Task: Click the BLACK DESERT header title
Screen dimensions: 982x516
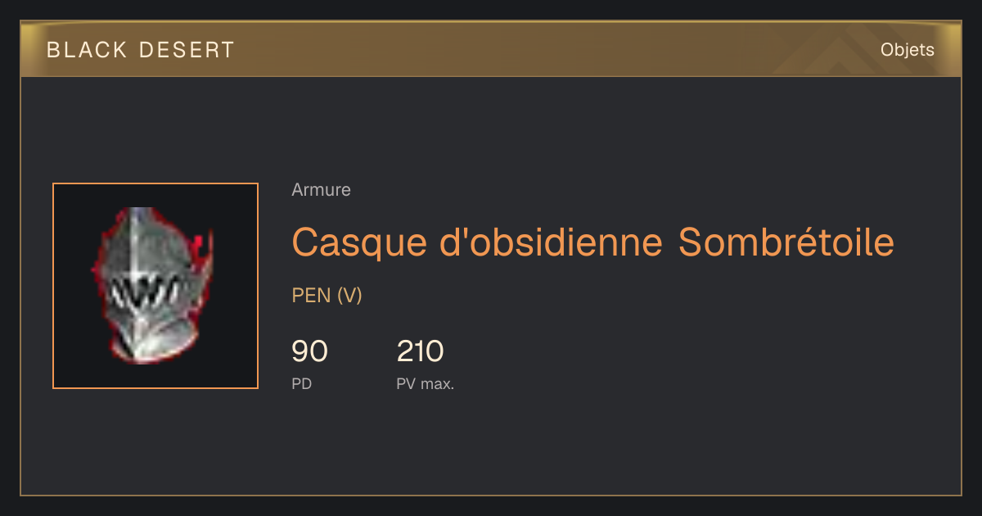Action: (141, 50)
